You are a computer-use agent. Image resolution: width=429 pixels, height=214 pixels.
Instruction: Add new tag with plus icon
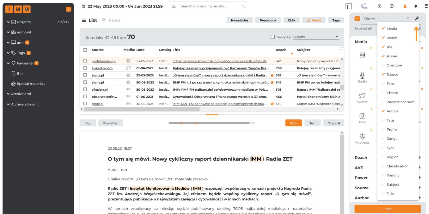point(29,53)
